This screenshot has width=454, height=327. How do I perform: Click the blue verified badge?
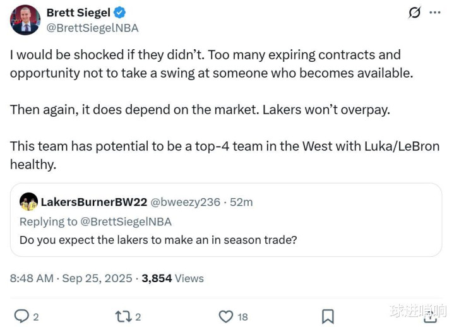(x=119, y=13)
